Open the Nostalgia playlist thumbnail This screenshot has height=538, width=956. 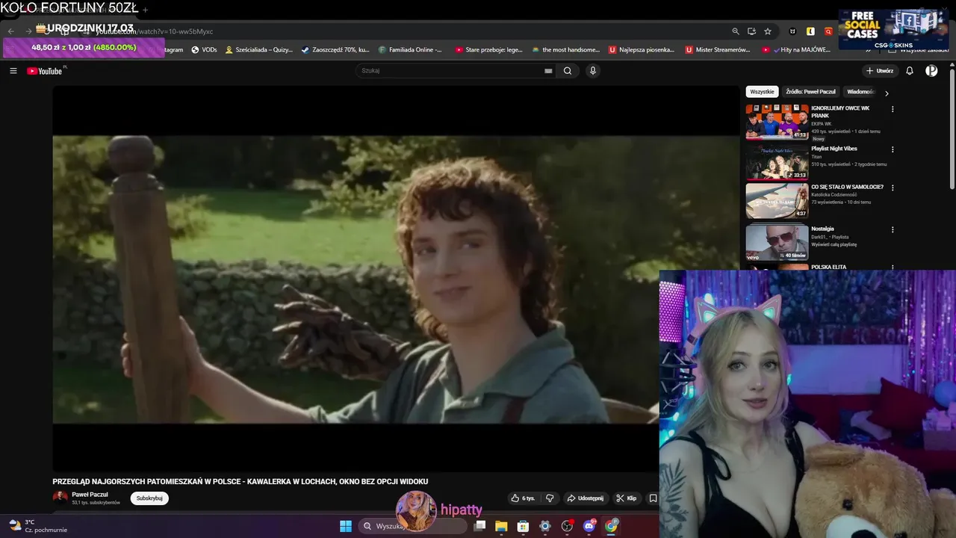click(777, 243)
